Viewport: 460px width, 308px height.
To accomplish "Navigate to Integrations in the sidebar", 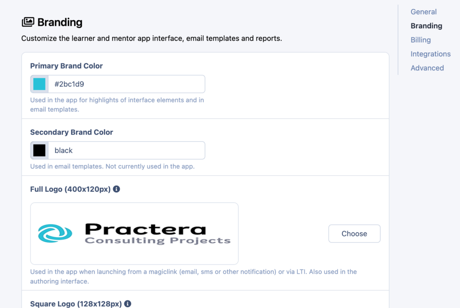I will tap(430, 54).
